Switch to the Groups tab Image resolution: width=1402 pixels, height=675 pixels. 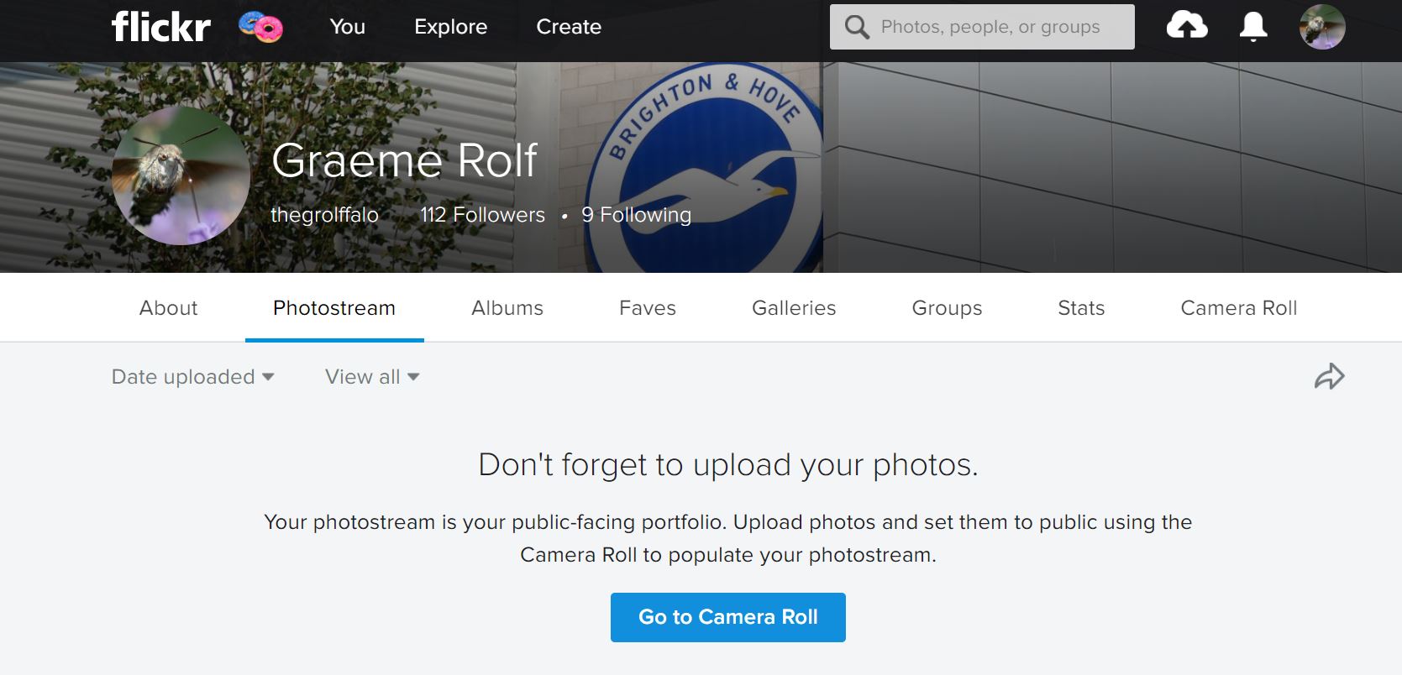[x=947, y=308]
